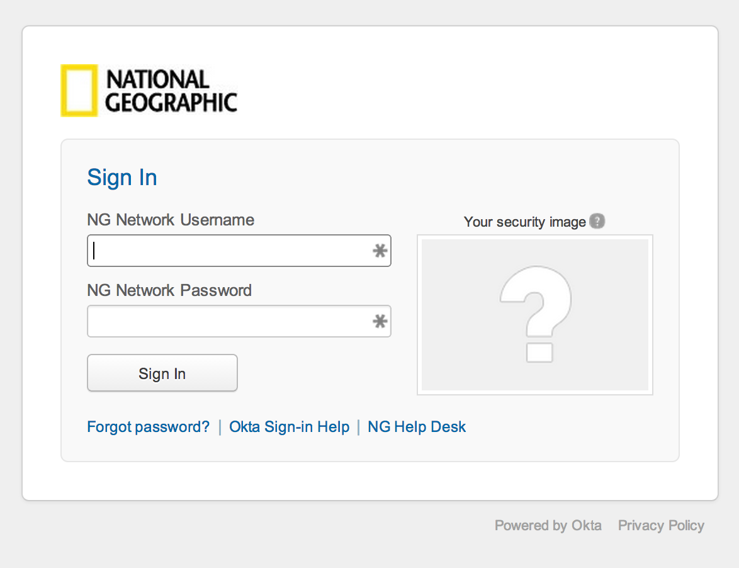This screenshot has height=568, width=739.
Task: Click the asterisk icon in Username field
Action: tap(380, 251)
